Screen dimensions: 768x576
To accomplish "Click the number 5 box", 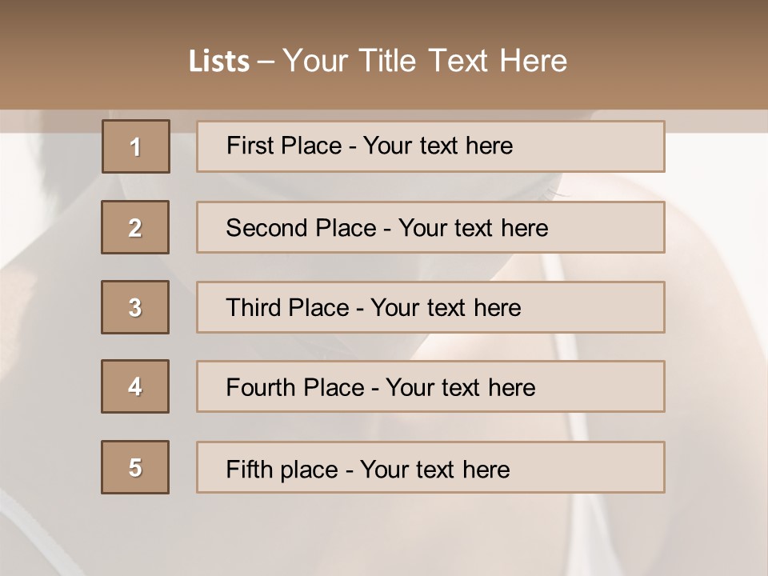I will click(135, 467).
